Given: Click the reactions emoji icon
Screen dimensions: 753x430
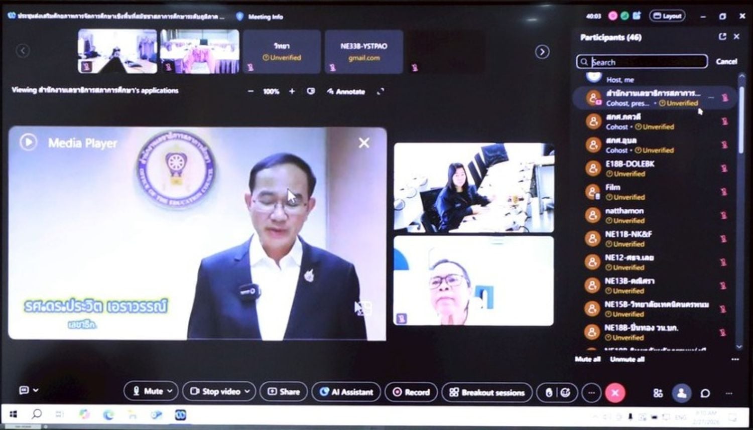Looking at the screenshot, I should (x=566, y=392).
